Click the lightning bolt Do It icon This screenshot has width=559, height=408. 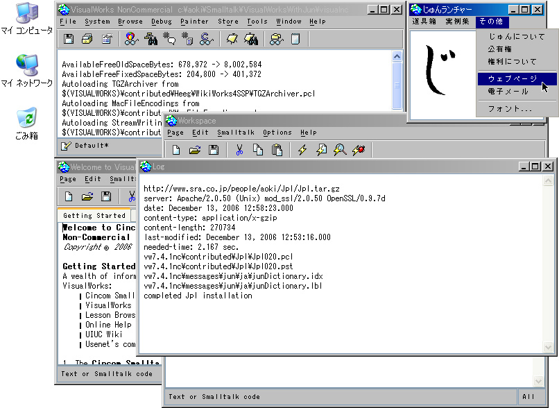302,150
